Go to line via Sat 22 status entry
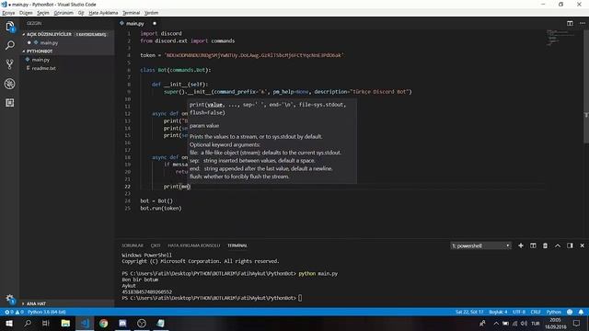Screen dimensions: 589x331 (469, 312)
